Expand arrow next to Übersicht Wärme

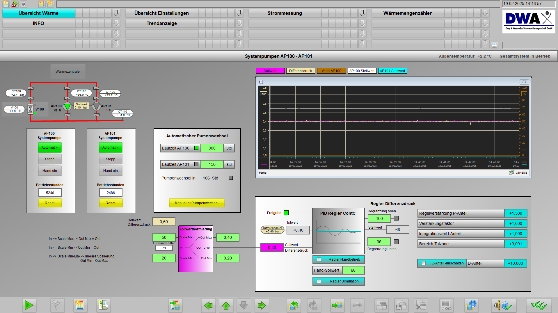tap(116, 13)
